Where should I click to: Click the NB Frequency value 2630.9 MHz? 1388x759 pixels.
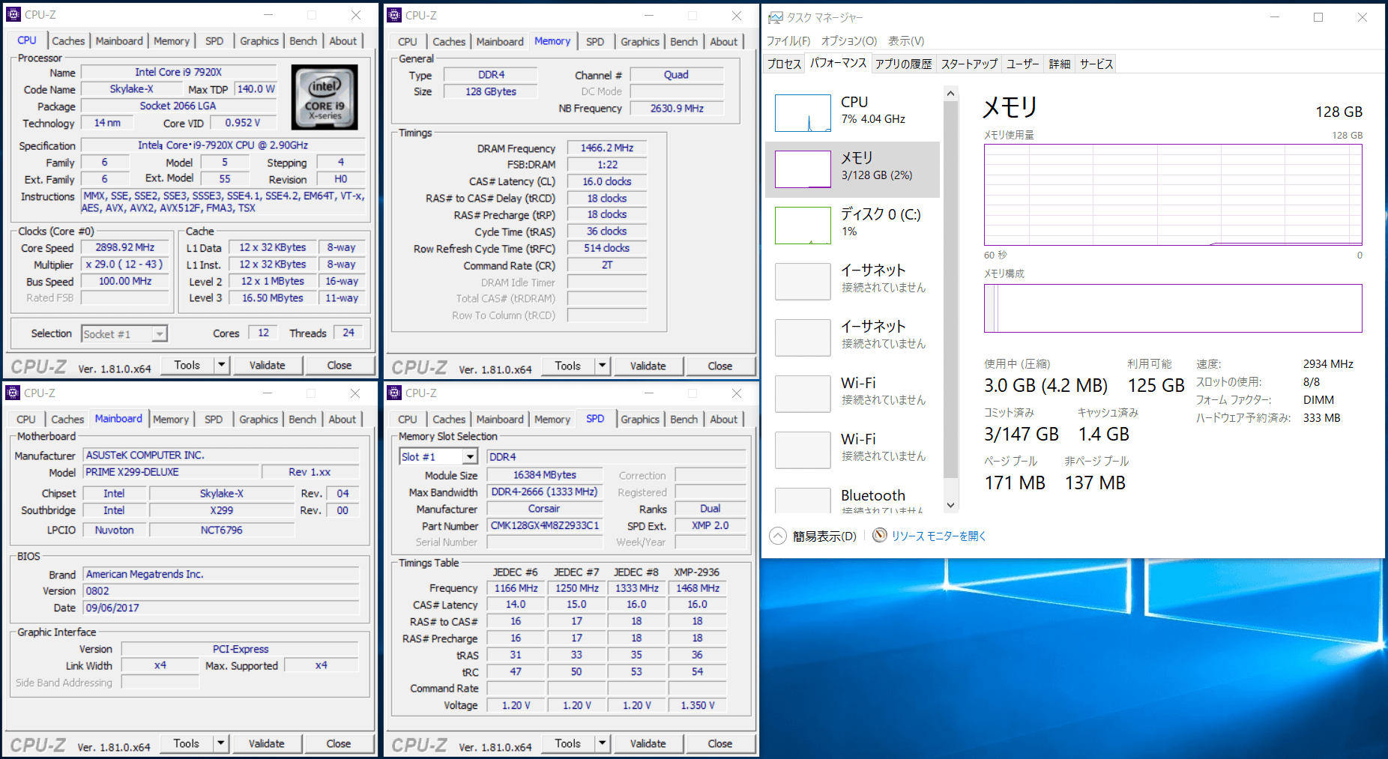(677, 108)
